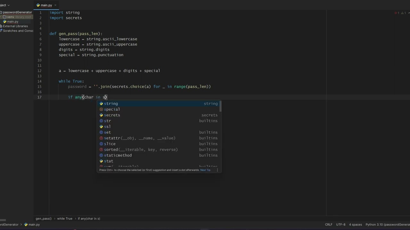The image size is (410, 230).
Task: Click the venv folder icon
Action: click(4, 17)
